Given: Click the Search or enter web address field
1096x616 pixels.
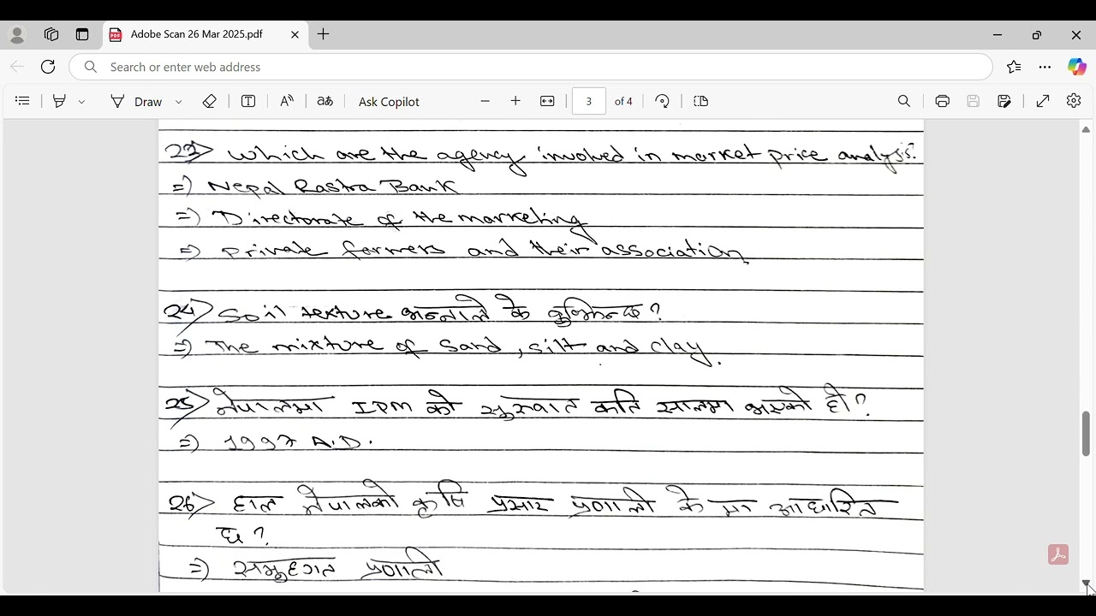Looking at the screenshot, I should (x=531, y=67).
